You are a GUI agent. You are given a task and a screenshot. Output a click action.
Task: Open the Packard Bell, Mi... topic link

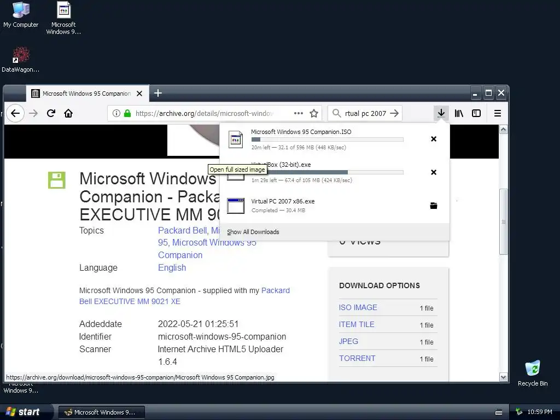click(189, 230)
